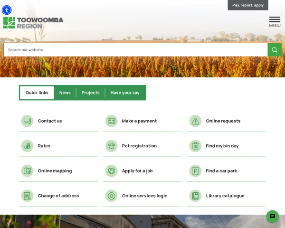Click the MENU text label
Screen dimensions: 285x228
275,26
